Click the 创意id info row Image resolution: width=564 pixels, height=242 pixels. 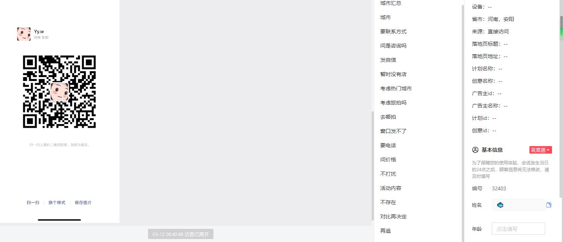click(484, 130)
